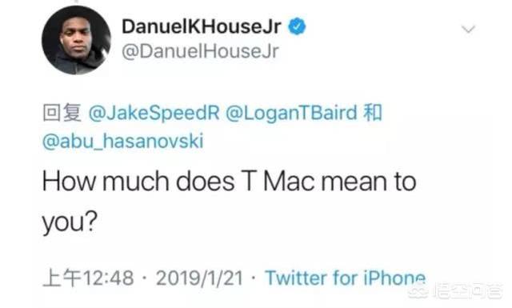Click the 回复 reply label
Viewport: 512px width, 308px height.
[x=62, y=113]
